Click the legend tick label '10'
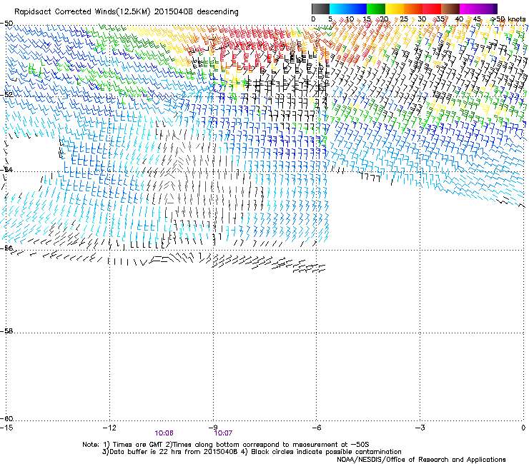 point(350,19)
